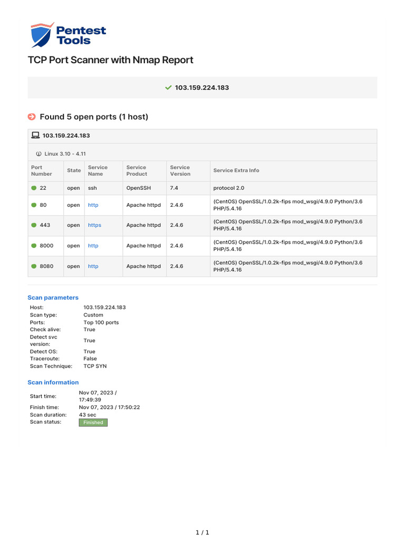
Task: Click the Host value 103.159.224.183 in Scan parameters
Action: point(105,307)
